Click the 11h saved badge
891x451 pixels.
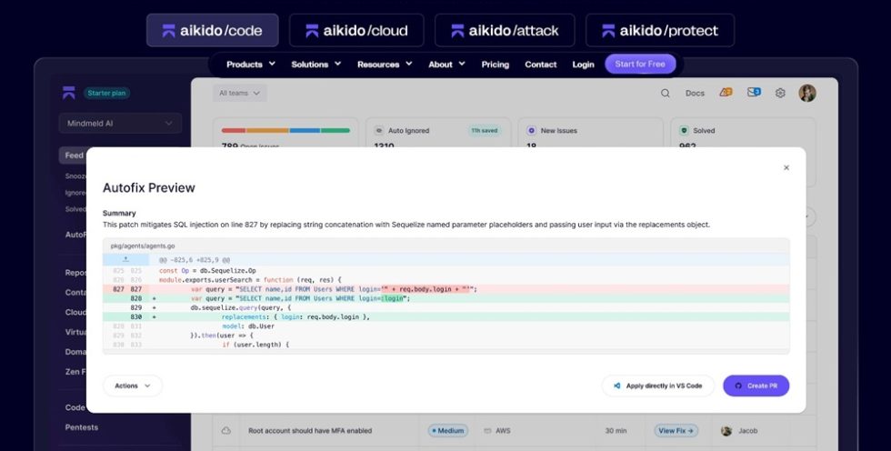pos(484,131)
